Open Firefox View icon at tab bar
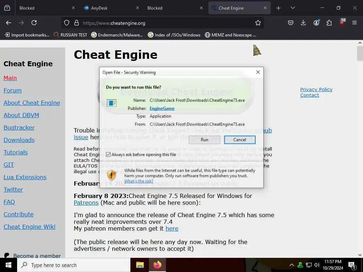363x272 pixels. [7, 8]
